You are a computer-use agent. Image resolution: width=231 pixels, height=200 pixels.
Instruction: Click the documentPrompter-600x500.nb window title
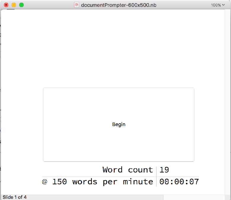tap(119, 5)
